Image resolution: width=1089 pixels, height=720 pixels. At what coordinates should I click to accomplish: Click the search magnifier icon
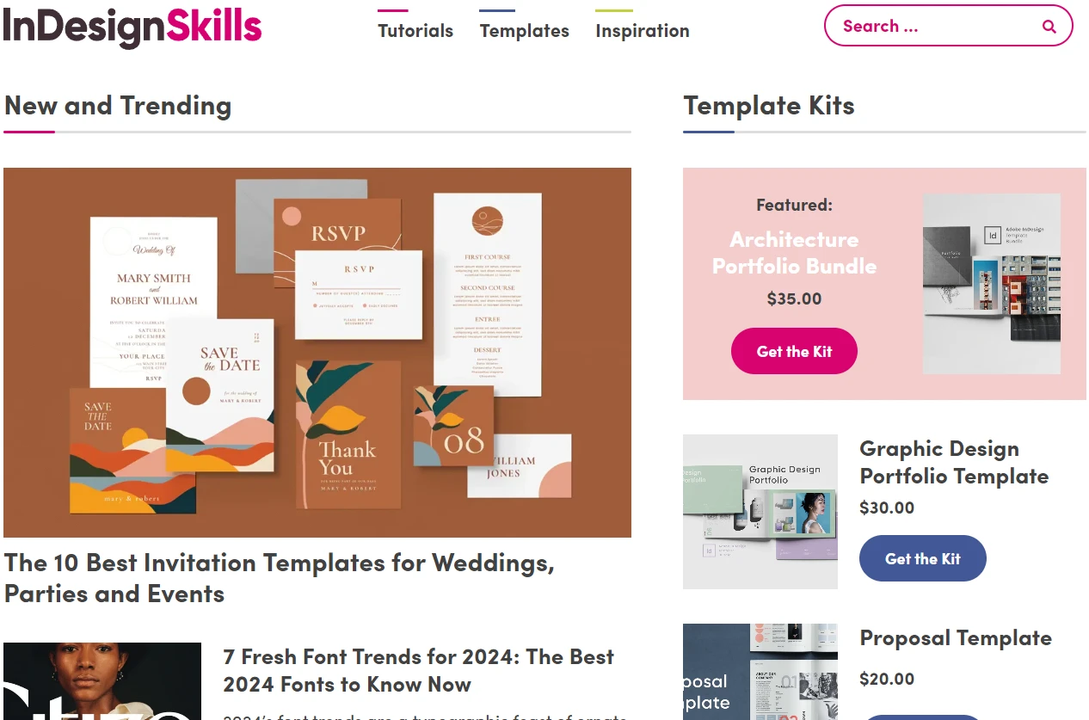tap(1049, 26)
